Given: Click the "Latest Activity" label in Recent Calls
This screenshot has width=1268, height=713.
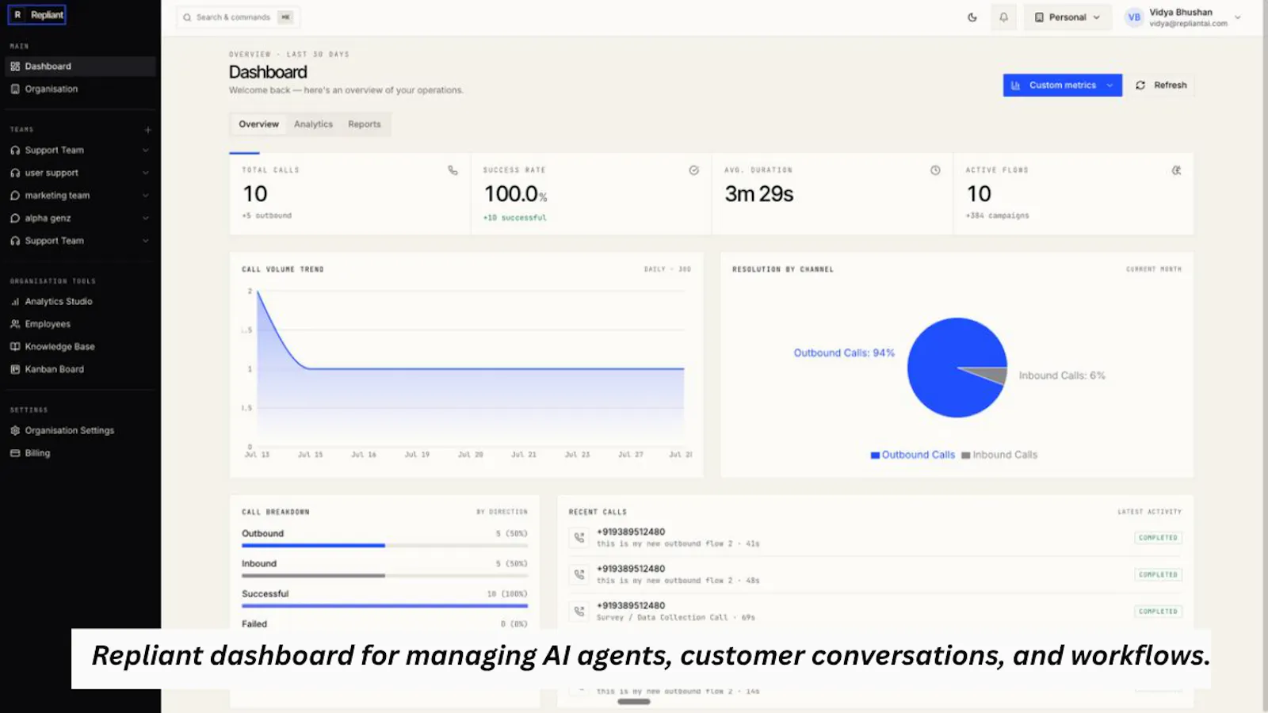Looking at the screenshot, I should coord(1149,512).
